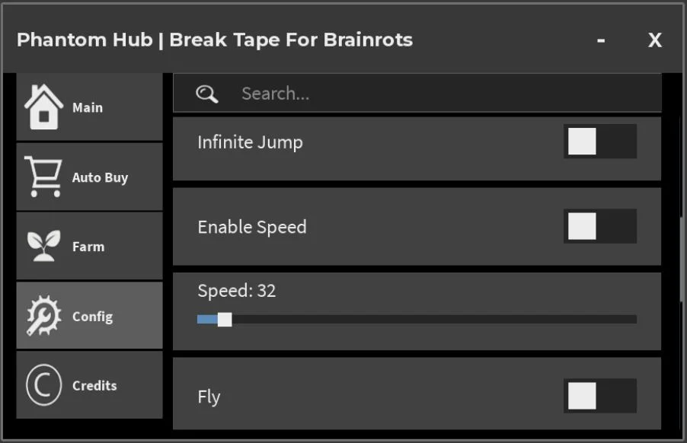Click the Speed slider handle
The width and height of the screenshot is (687, 443).
point(225,320)
